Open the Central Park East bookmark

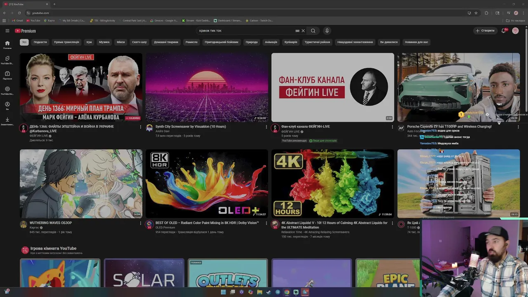132,21
